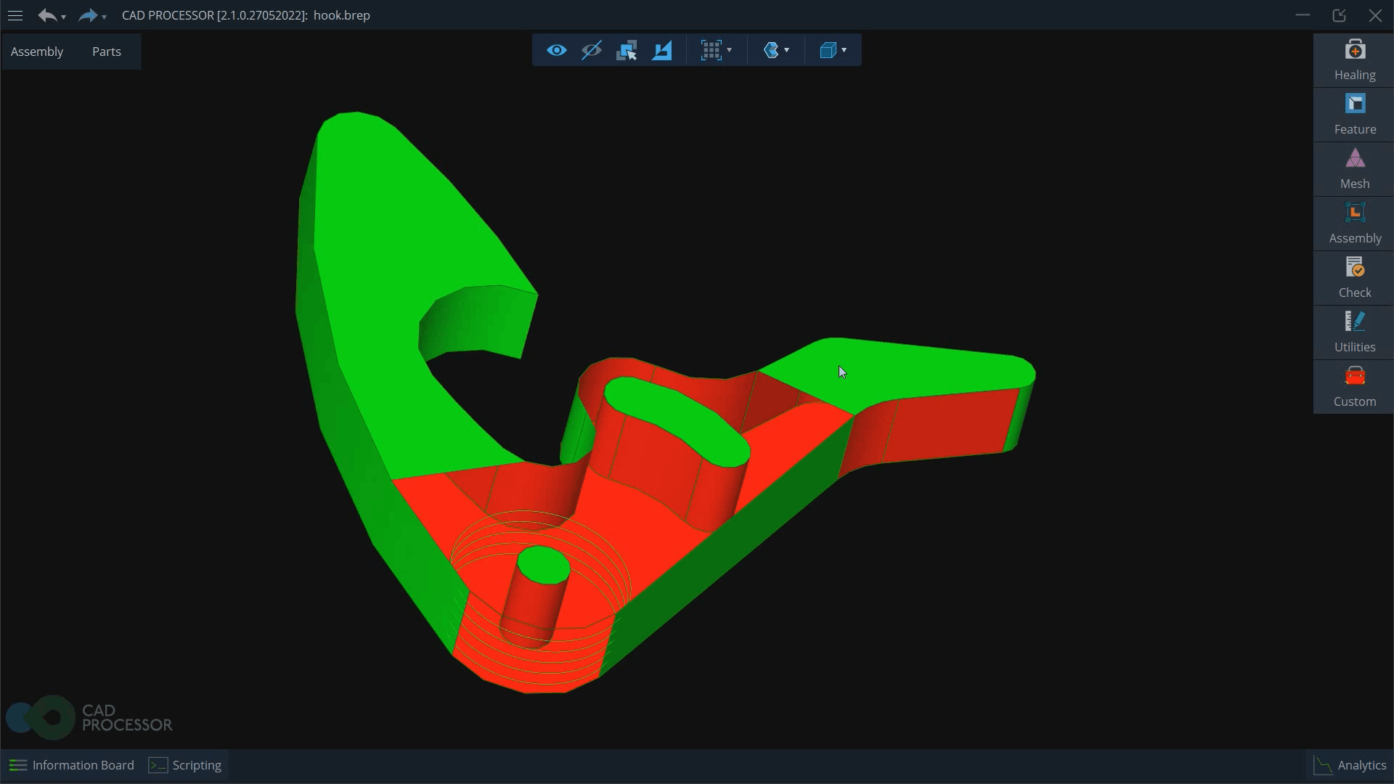Open the Analytics panel
Viewport: 1394px width, 784px height.
pos(1350,765)
